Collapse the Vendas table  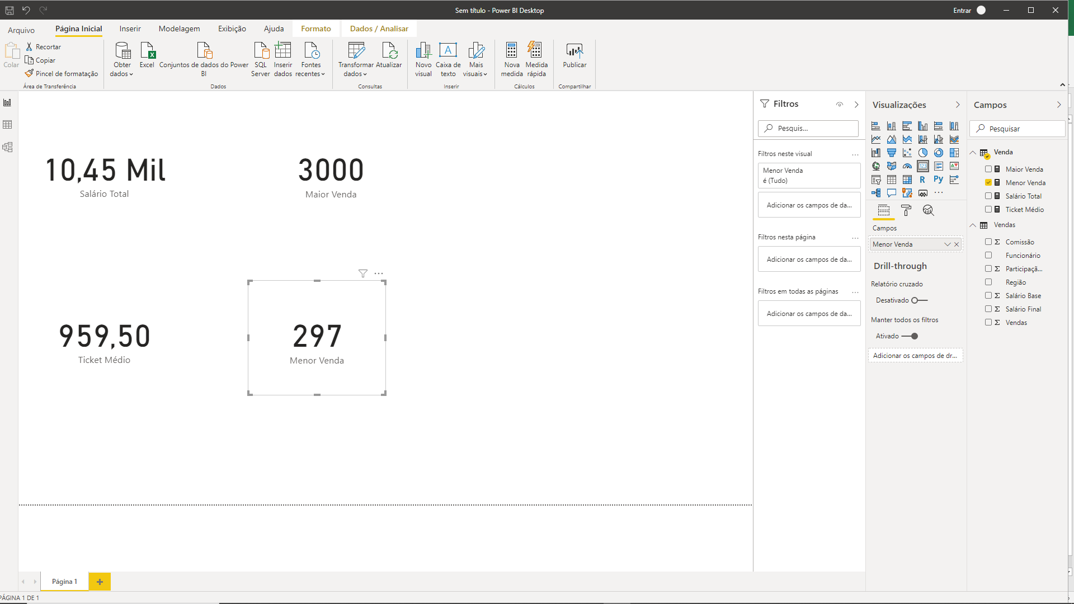click(973, 225)
